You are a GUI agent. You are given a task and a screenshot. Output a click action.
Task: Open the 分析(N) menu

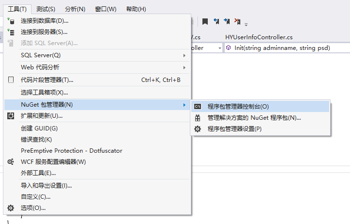[75, 9]
